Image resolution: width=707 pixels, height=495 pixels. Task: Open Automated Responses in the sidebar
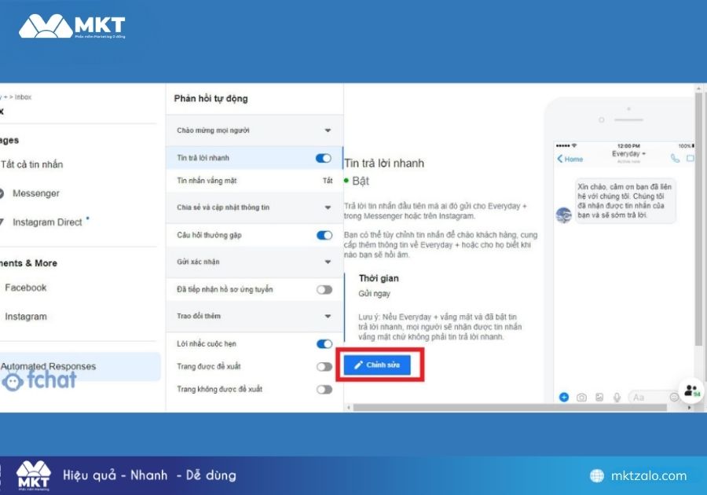tap(49, 366)
